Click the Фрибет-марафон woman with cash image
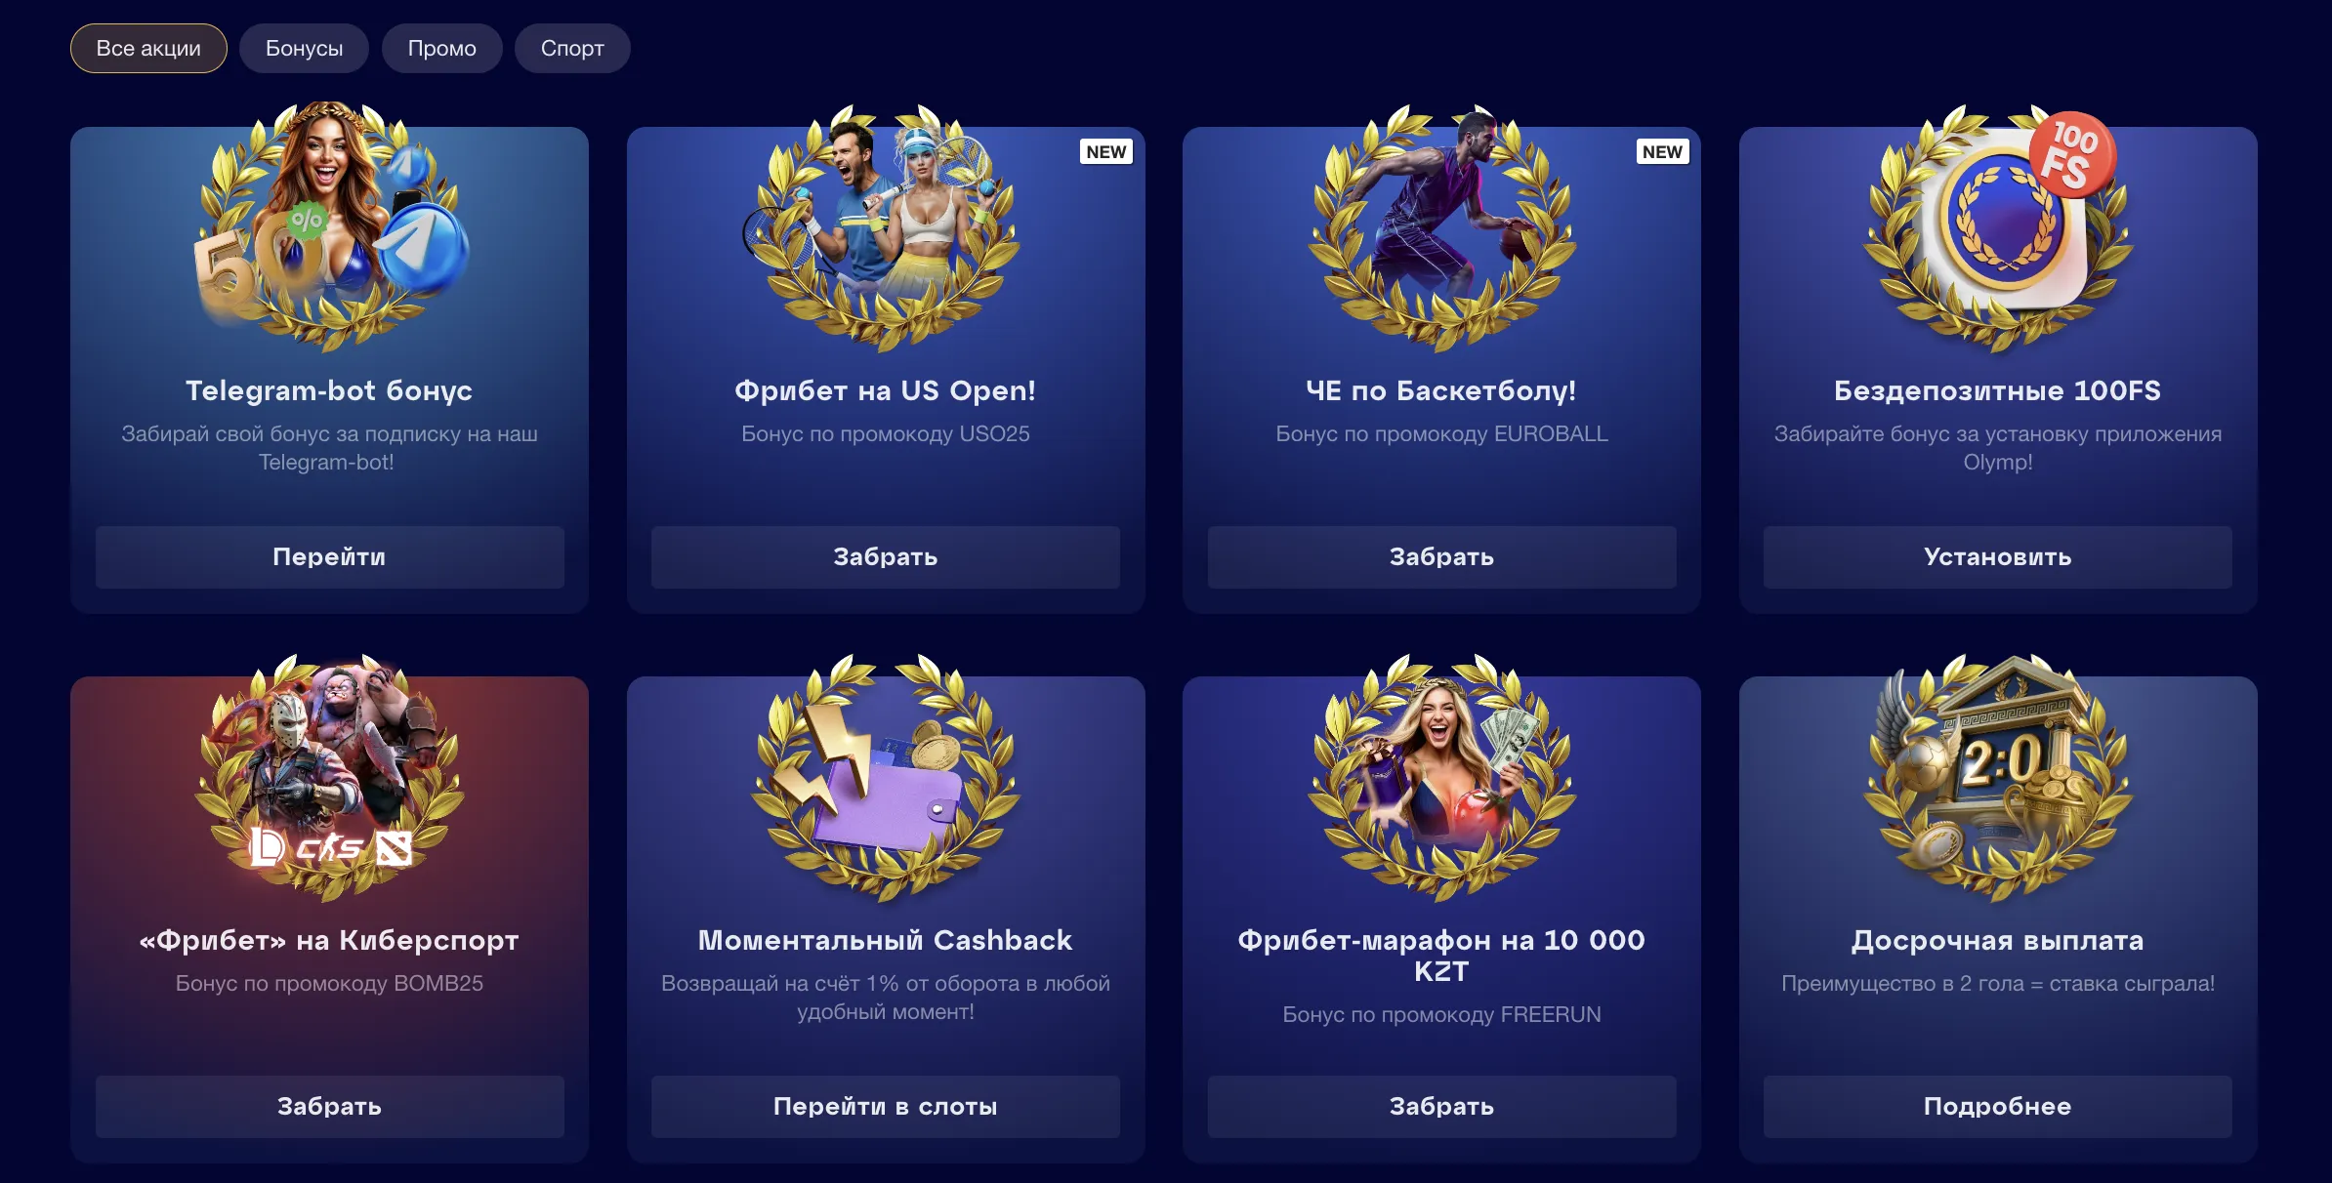2332x1183 pixels. coord(1441,777)
